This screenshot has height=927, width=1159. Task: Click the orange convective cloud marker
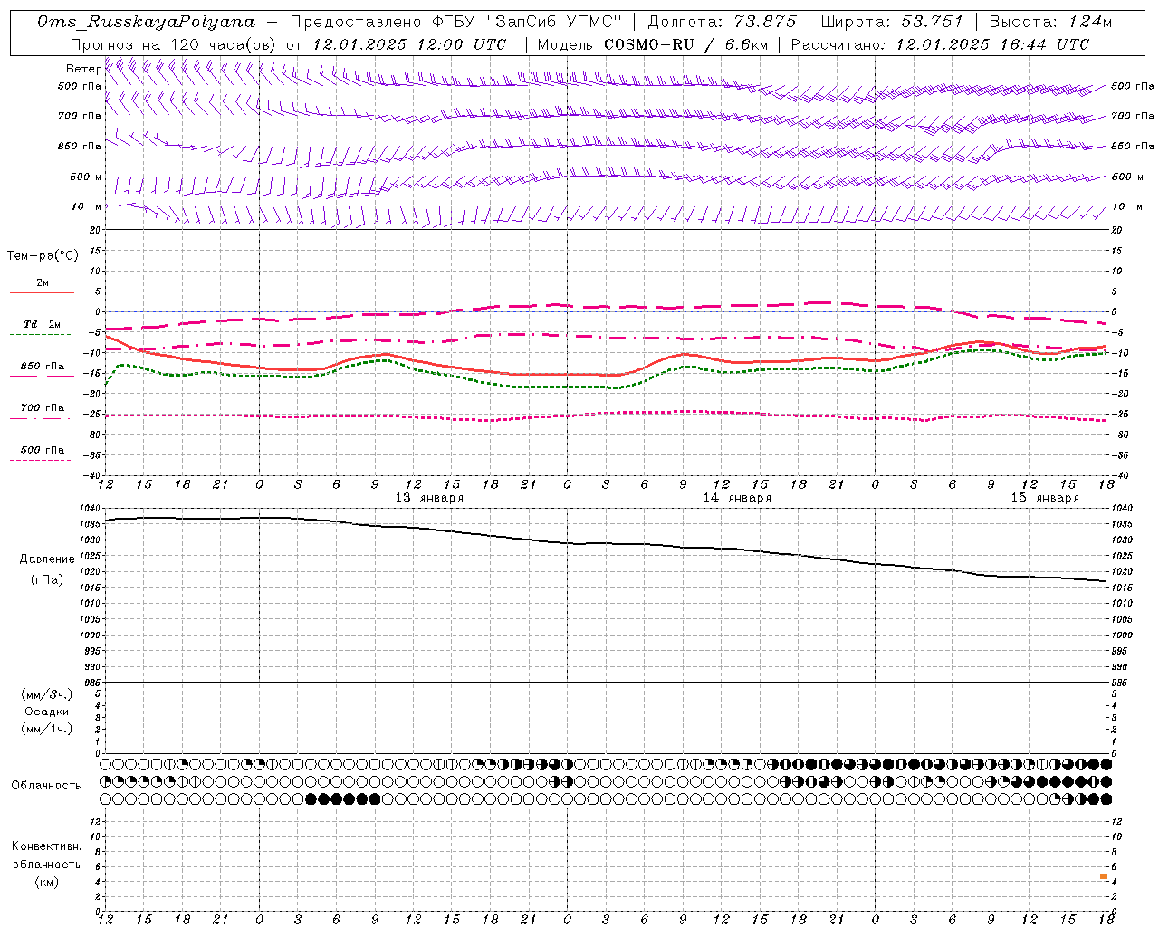click(x=1104, y=876)
